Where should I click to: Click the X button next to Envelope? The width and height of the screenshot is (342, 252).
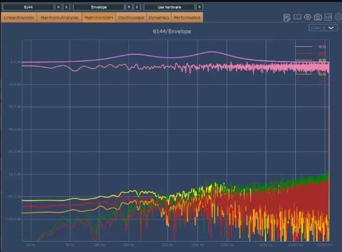(x=137, y=7)
